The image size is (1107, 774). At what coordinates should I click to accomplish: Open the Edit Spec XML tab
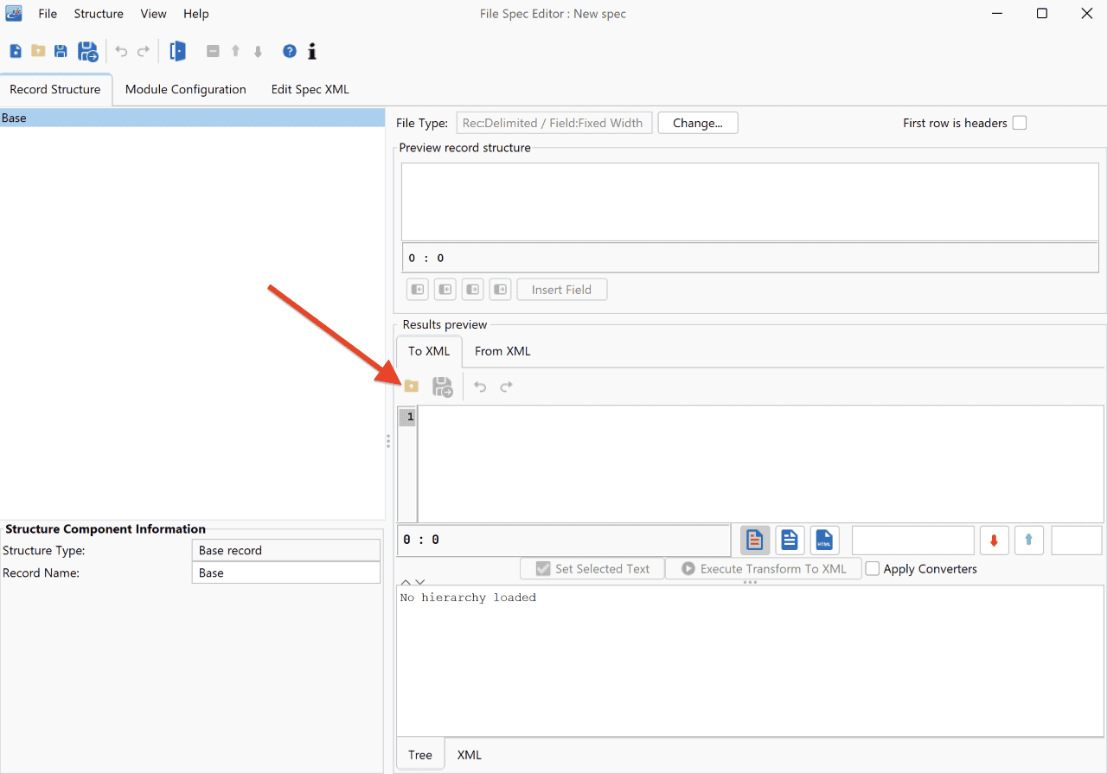[x=310, y=89]
